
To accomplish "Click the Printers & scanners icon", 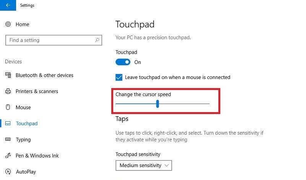I will (x=8, y=92).
